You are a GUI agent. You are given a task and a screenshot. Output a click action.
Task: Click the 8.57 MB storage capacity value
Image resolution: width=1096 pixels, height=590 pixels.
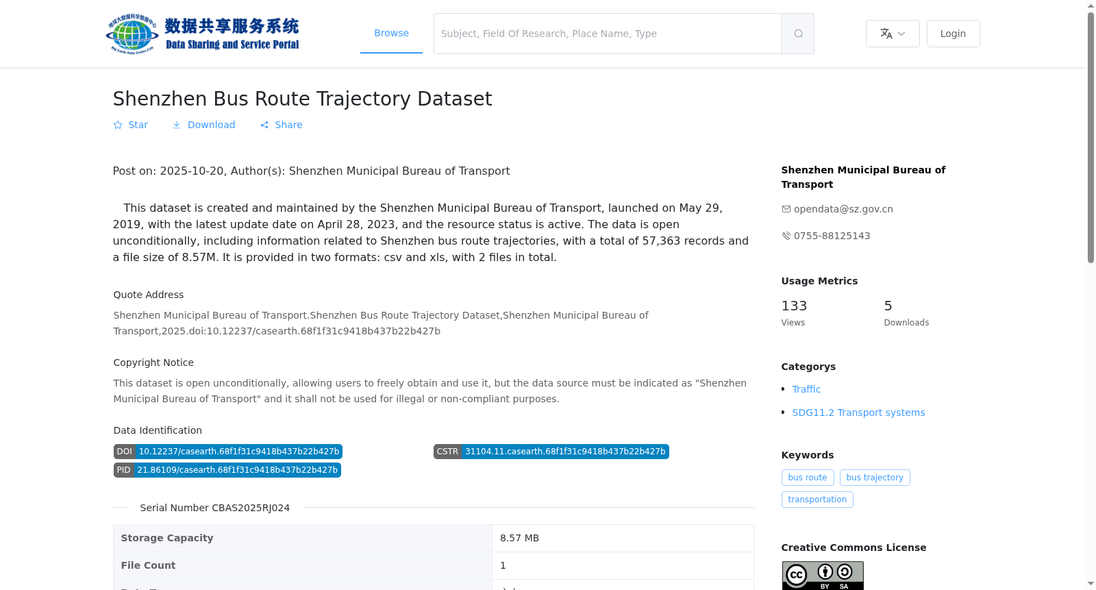click(x=519, y=538)
